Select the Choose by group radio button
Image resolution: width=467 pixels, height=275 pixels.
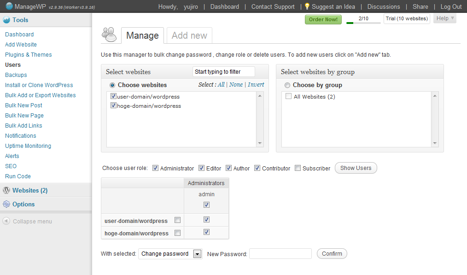tap(287, 85)
